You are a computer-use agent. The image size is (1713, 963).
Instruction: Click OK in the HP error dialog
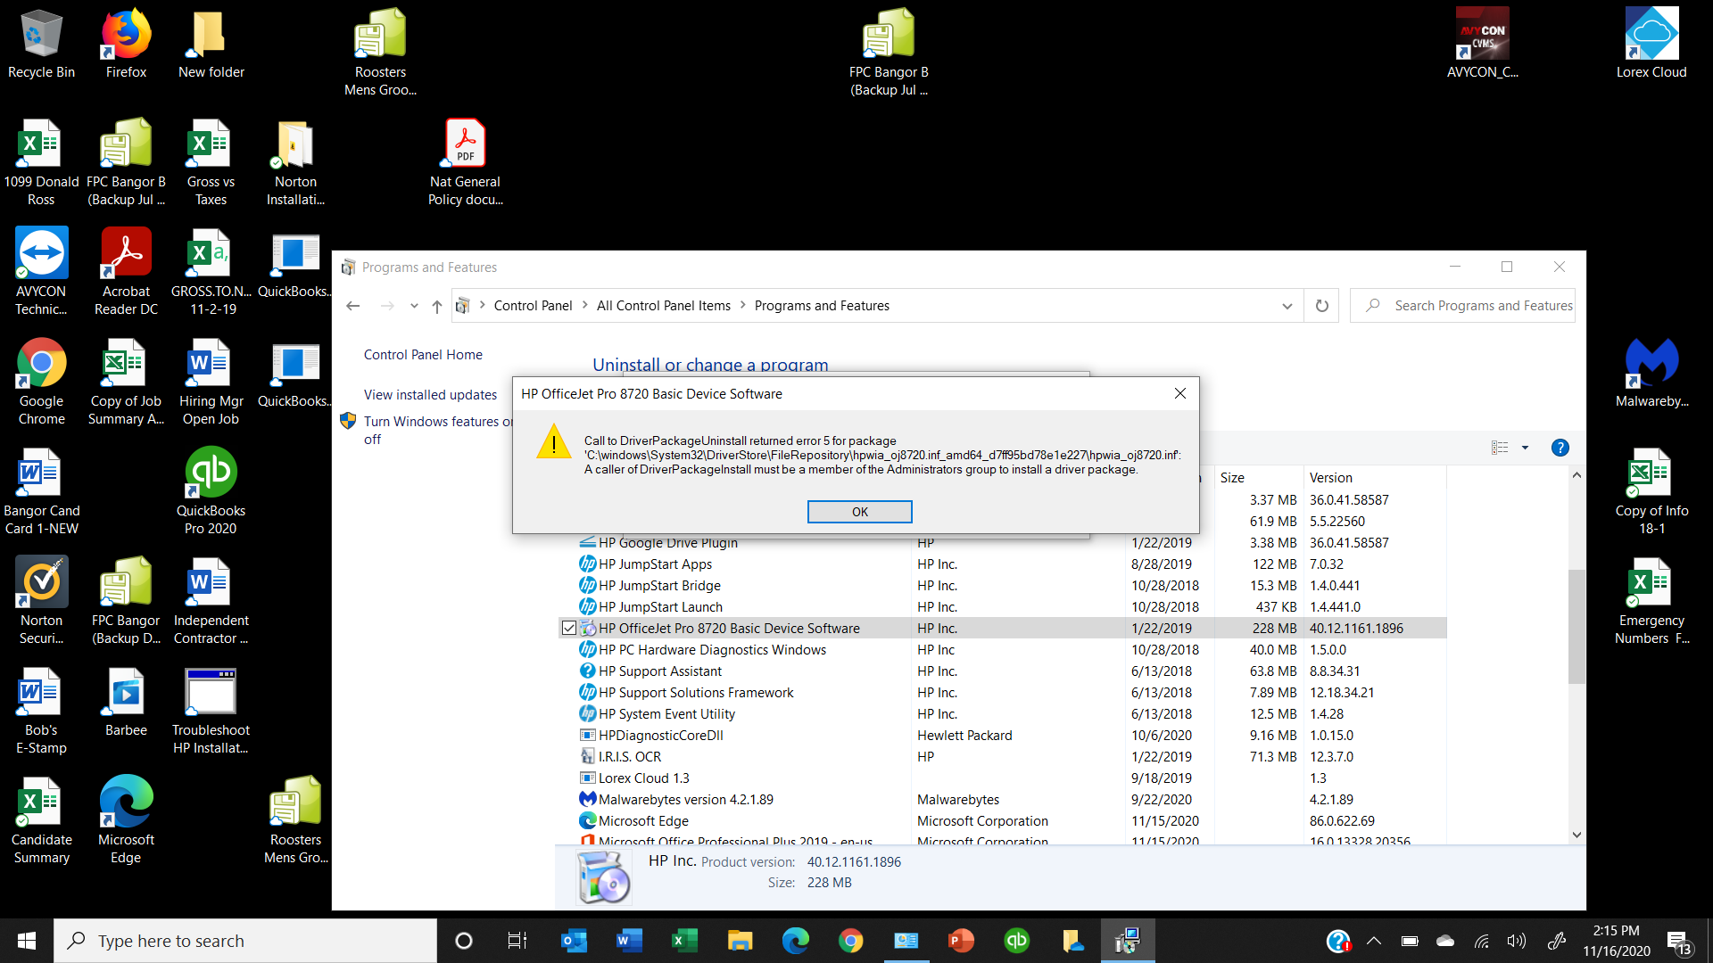coord(859,512)
